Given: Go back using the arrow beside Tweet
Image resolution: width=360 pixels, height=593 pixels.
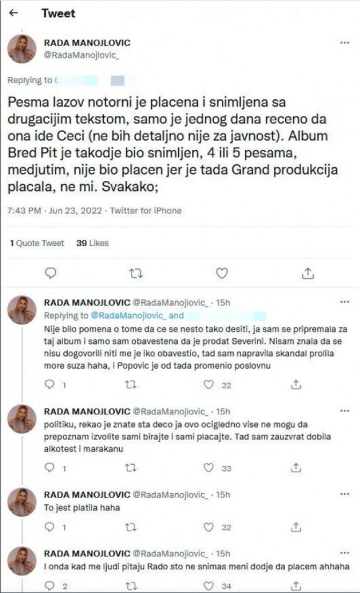Looking at the screenshot, I should (13, 13).
